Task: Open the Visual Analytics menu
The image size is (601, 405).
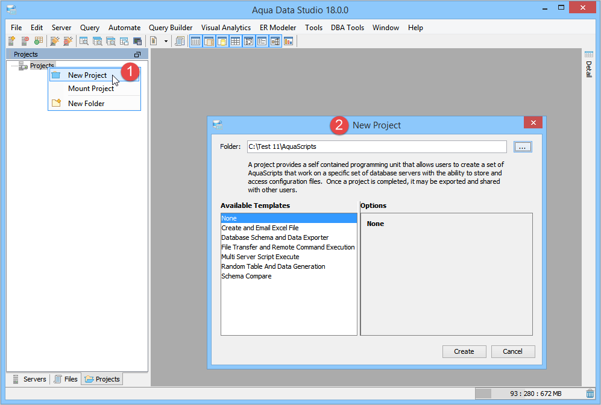Action: (226, 28)
